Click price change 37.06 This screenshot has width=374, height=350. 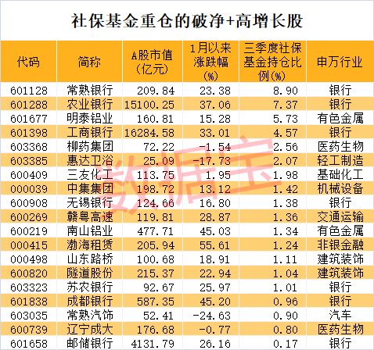[215, 105]
